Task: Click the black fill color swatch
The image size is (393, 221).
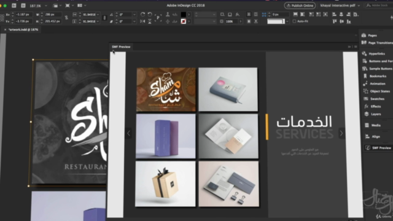Action: tap(184, 15)
